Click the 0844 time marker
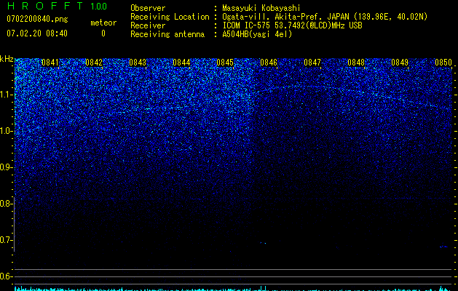Screen dimensions: 458x291 181,63
